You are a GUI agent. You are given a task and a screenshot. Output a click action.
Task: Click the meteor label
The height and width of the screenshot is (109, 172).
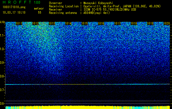(39, 8)
